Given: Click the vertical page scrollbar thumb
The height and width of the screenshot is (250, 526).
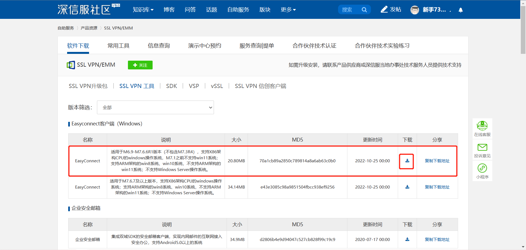Looking at the screenshot, I should click(523, 30).
